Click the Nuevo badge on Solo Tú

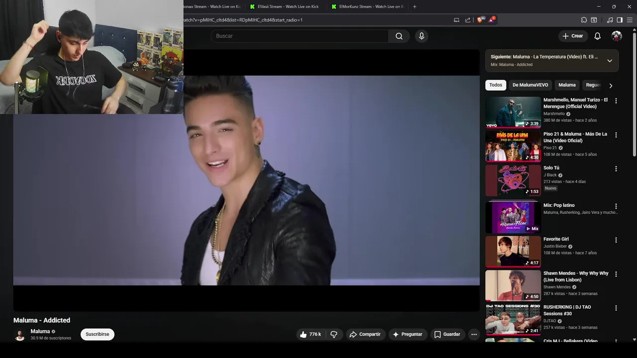click(550, 188)
